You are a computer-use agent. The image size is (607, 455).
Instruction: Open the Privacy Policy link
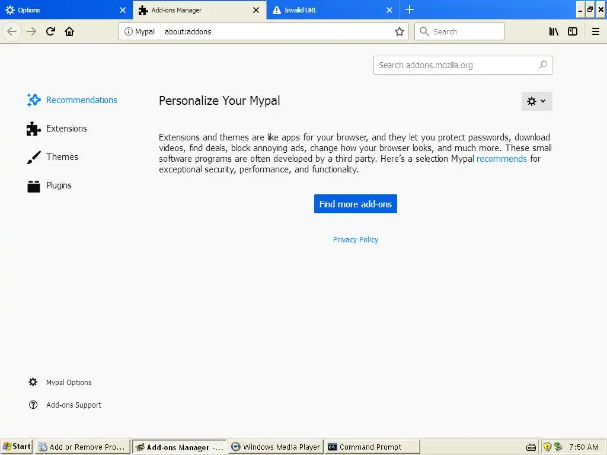coord(356,240)
